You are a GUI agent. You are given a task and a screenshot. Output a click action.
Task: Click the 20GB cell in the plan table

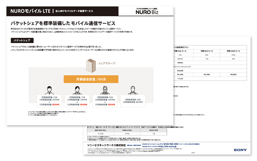(233, 55)
